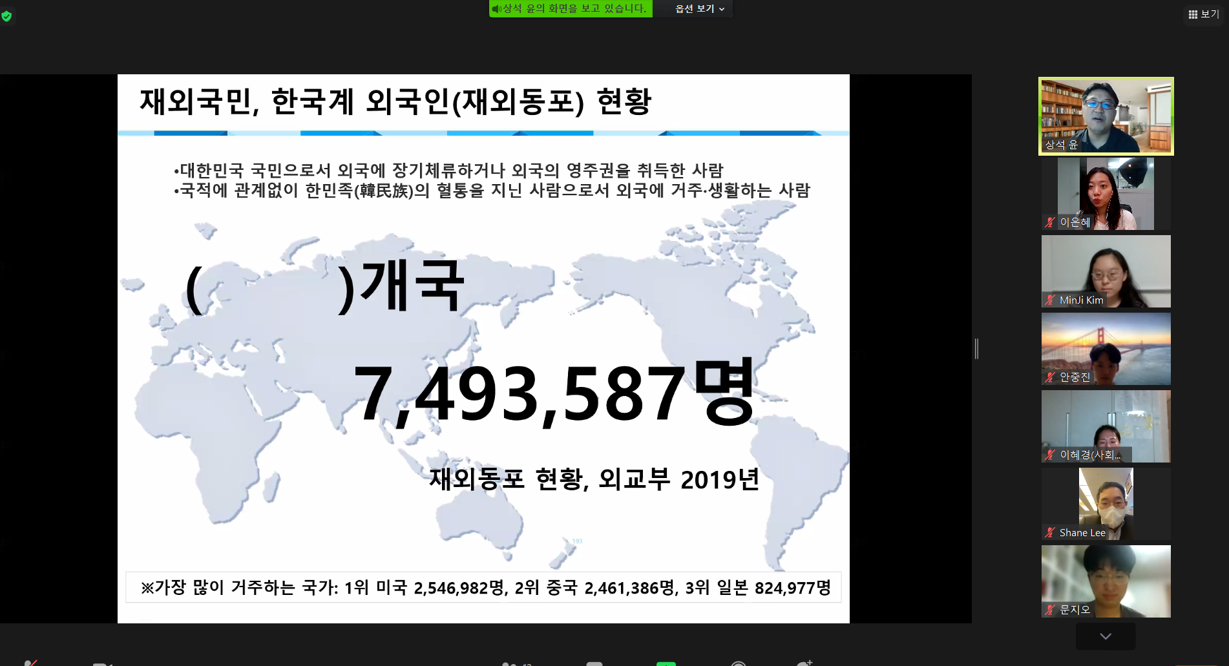1229x666 pixels.
Task: Click source line 재외동포 현황, 외교부 2019년
Action: (x=594, y=479)
